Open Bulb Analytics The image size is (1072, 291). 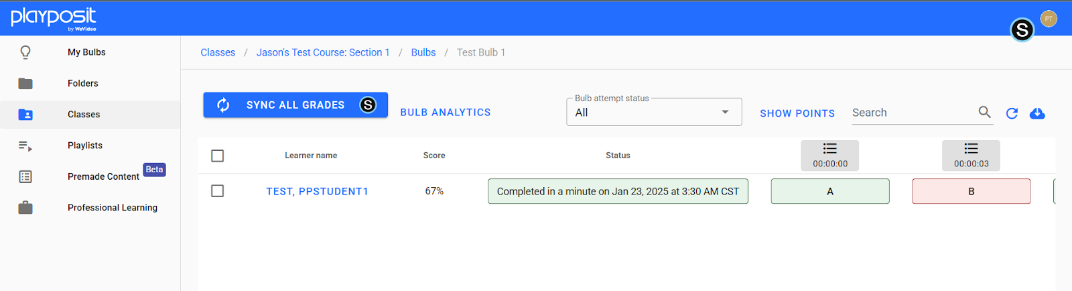[446, 113]
